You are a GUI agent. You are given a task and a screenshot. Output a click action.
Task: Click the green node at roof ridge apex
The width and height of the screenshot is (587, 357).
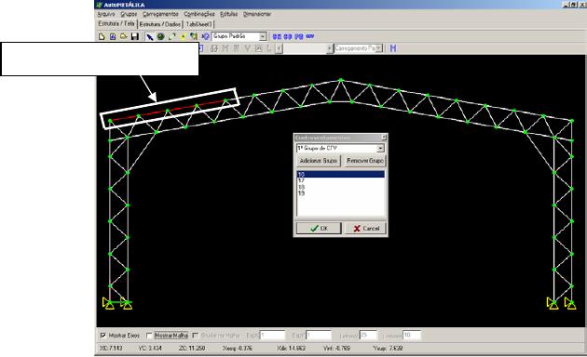341,80
